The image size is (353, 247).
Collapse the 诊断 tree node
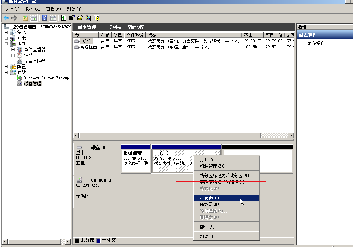pos(6,44)
